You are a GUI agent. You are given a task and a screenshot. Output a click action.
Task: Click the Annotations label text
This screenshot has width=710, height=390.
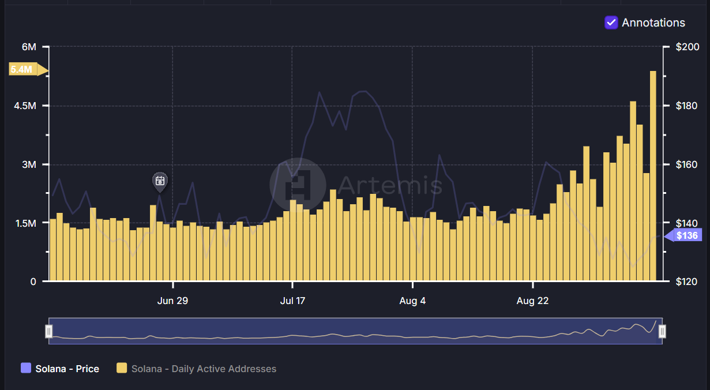pos(653,22)
